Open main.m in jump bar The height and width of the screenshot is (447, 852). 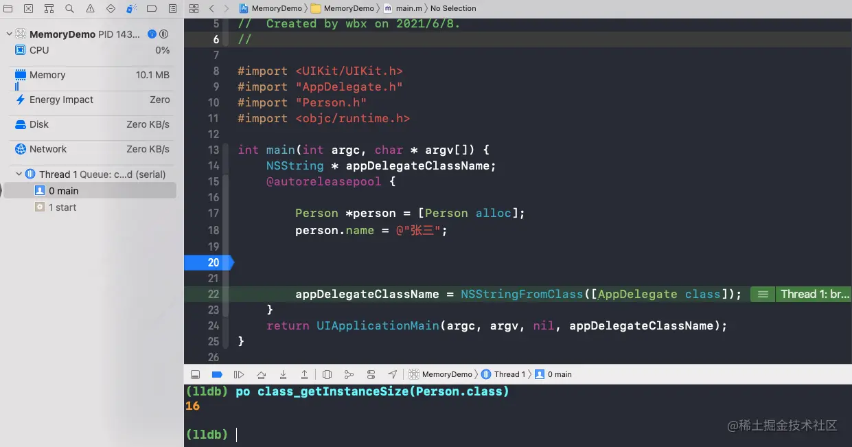[404, 8]
